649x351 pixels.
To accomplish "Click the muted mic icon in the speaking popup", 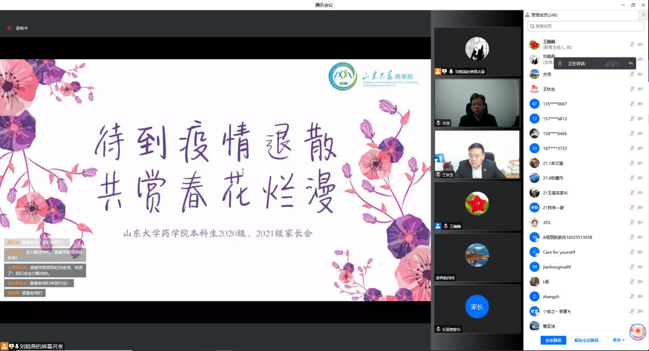I will point(559,63).
